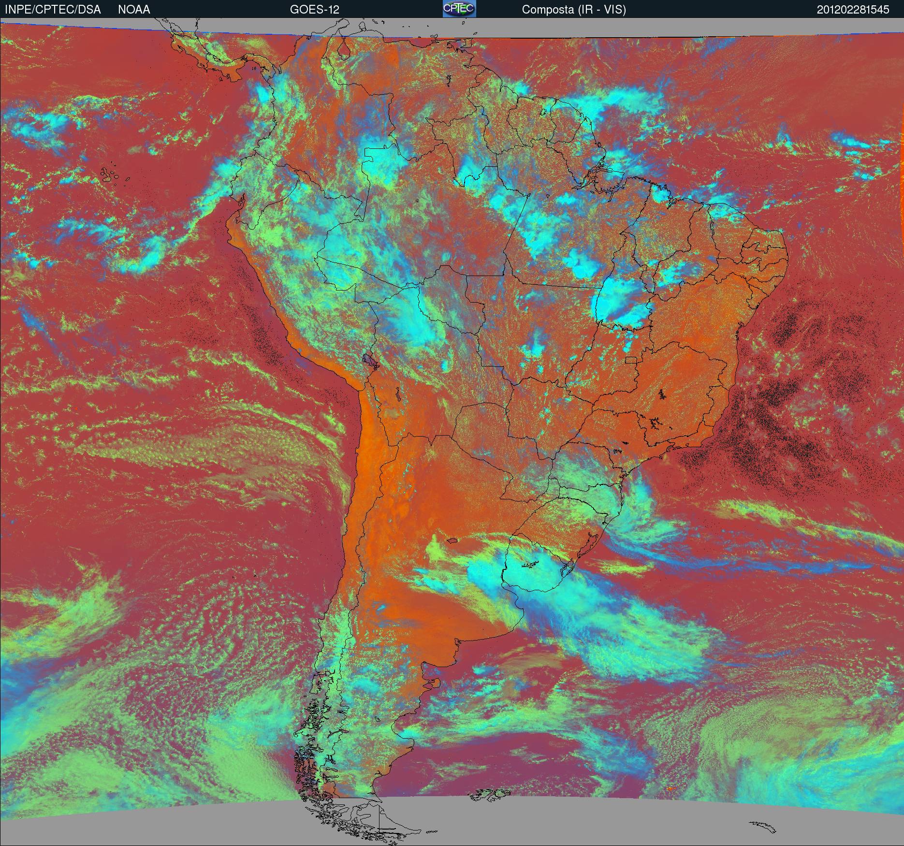Click the 'NOAA' label in header
904x846 pixels.
point(134,10)
